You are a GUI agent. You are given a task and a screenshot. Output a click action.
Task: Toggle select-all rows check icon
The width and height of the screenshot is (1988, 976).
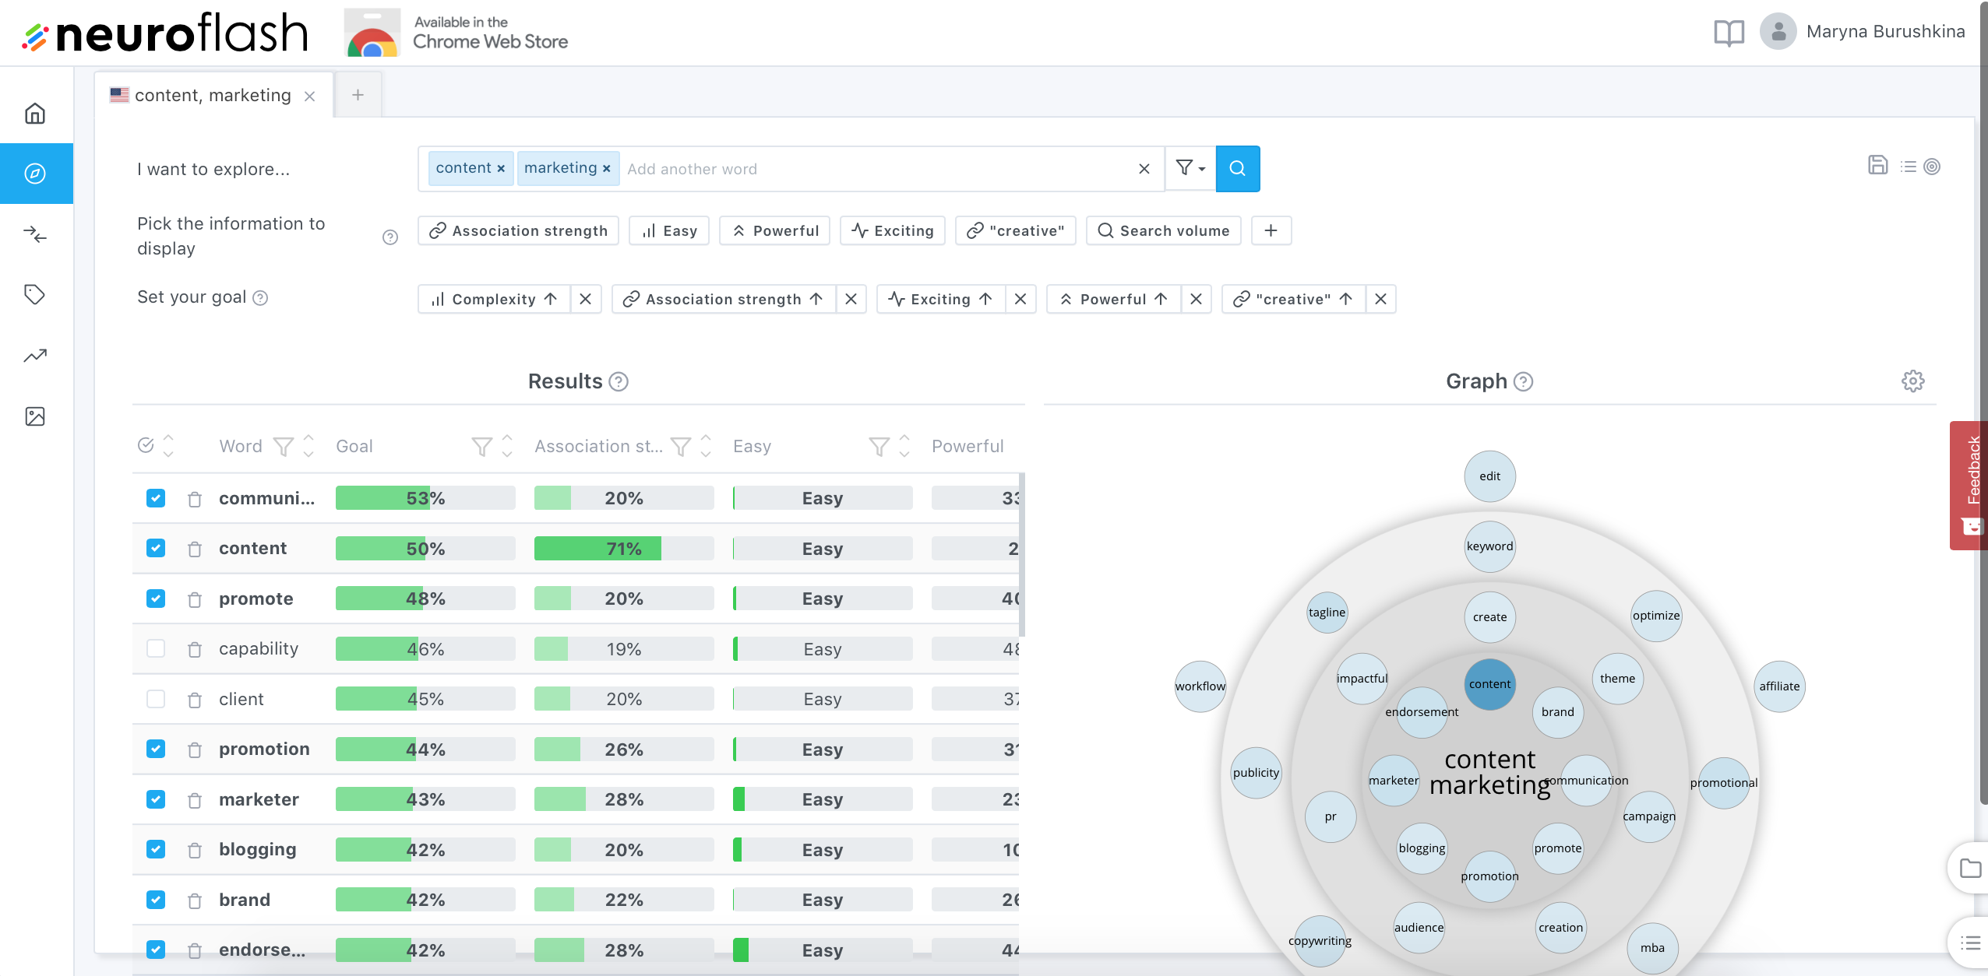pos(146,445)
